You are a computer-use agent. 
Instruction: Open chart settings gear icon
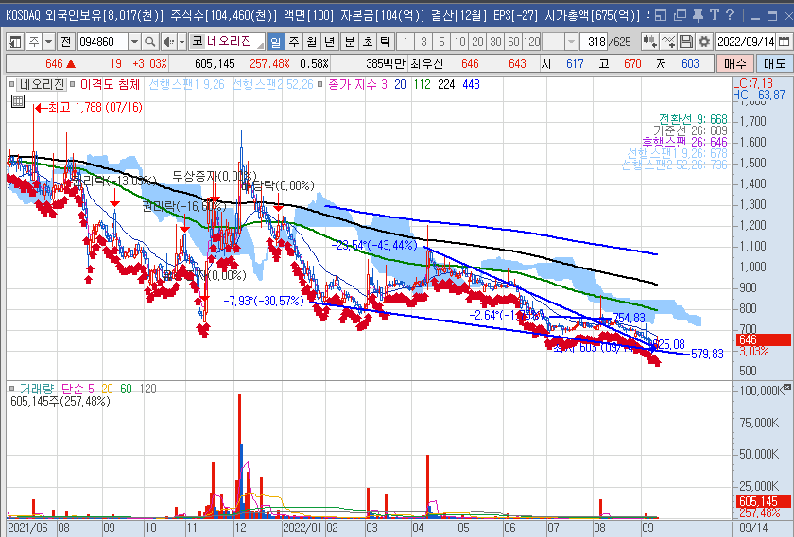pyautogui.click(x=704, y=42)
